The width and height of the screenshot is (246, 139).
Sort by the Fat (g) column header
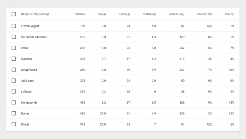click(x=102, y=14)
